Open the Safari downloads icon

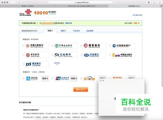[x=149, y=2]
